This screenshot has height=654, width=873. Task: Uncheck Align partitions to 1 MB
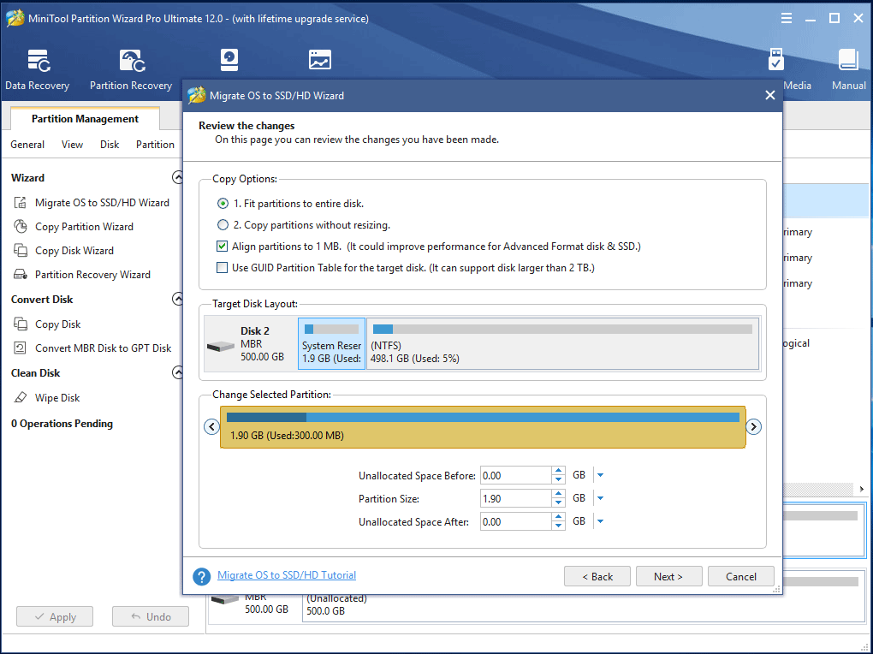point(223,247)
